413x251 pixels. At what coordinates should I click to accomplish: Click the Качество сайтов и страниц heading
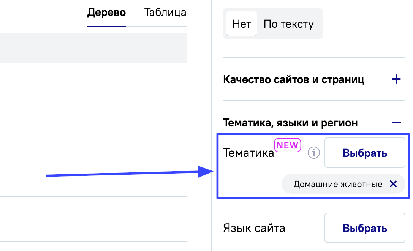point(294,80)
